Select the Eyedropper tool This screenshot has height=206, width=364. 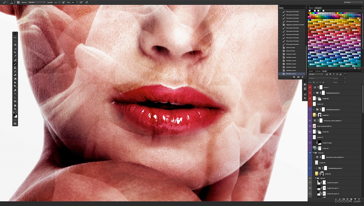point(15,56)
